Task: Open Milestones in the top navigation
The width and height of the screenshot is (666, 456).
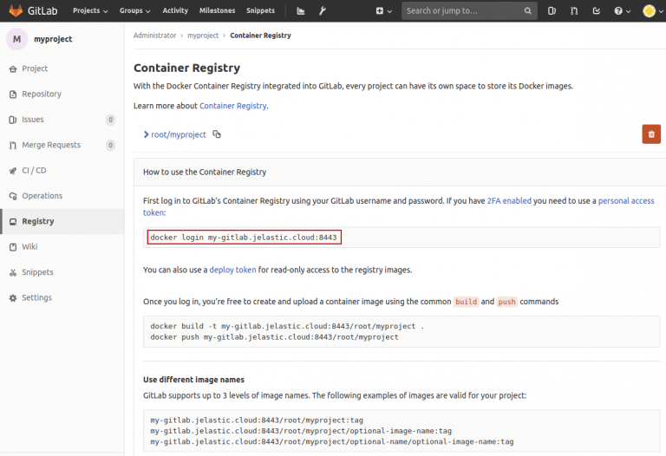Action: click(217, 10)
